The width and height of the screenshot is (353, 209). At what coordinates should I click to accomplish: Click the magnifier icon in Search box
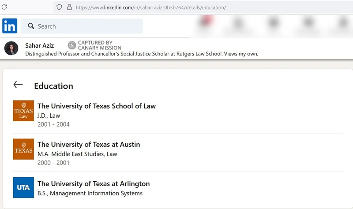pos(31,26)
